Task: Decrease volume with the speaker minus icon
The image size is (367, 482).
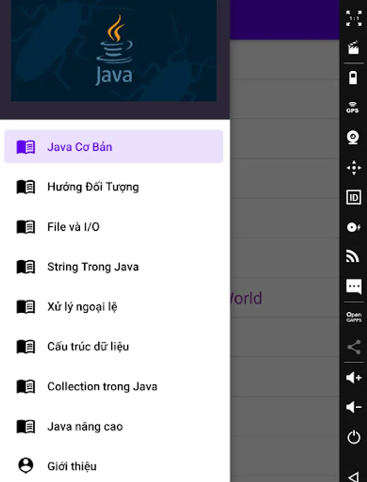Action: [354, 407]
